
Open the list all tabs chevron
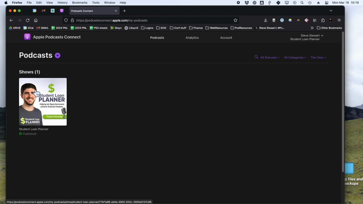click(x=331, y=11)
